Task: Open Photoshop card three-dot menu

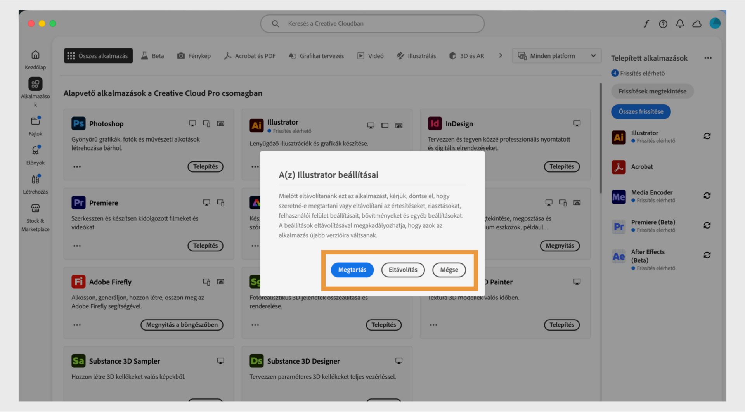Action: point(77,167)
